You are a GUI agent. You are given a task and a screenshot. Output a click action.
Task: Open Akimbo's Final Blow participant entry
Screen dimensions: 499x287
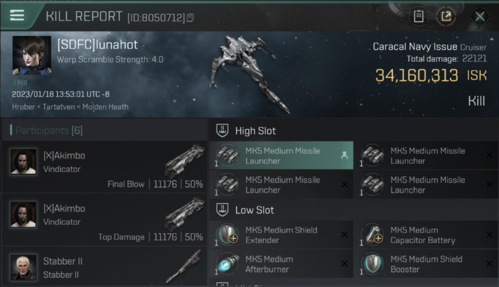[104, 167]
